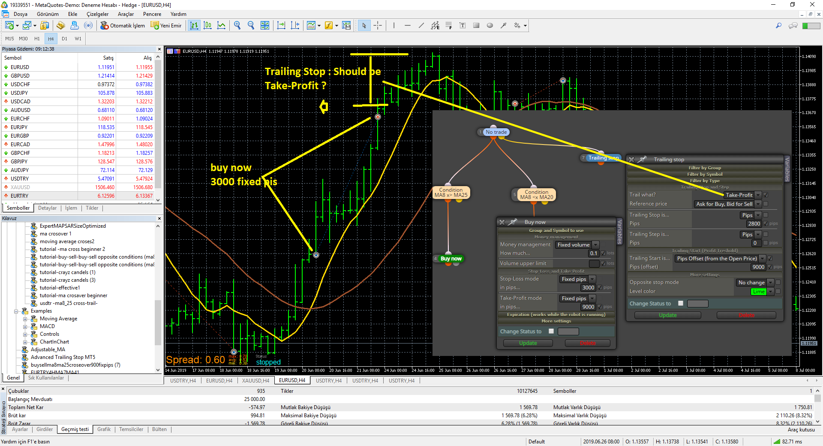Switch chart to bar chart mode

point(194,26)
